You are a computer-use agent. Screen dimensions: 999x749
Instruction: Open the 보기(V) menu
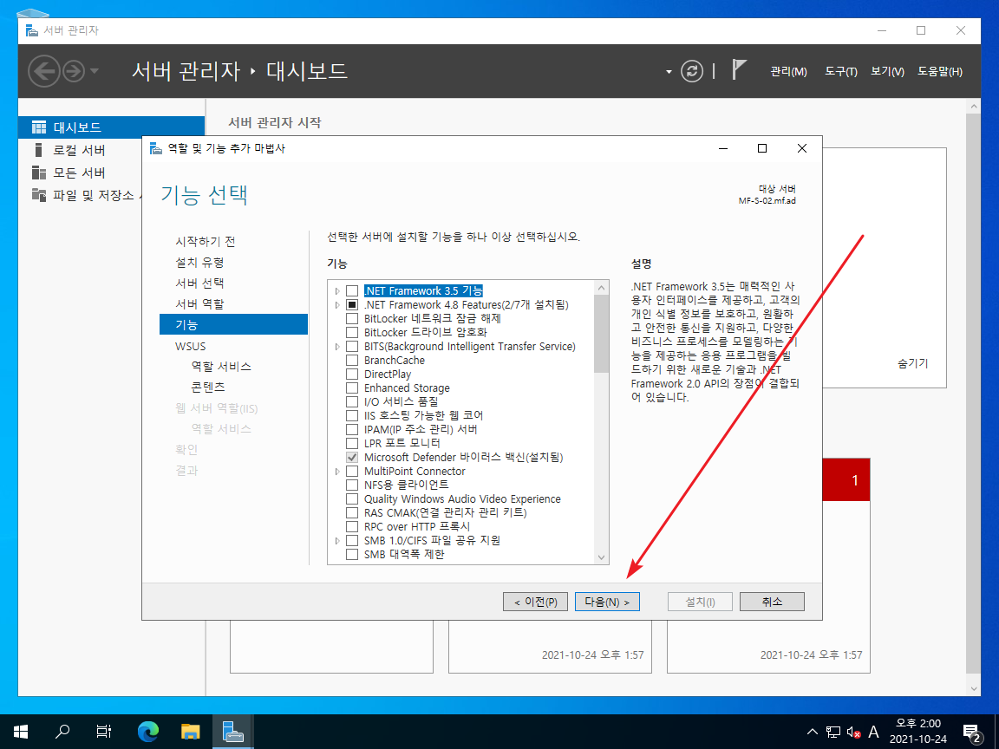887,71
